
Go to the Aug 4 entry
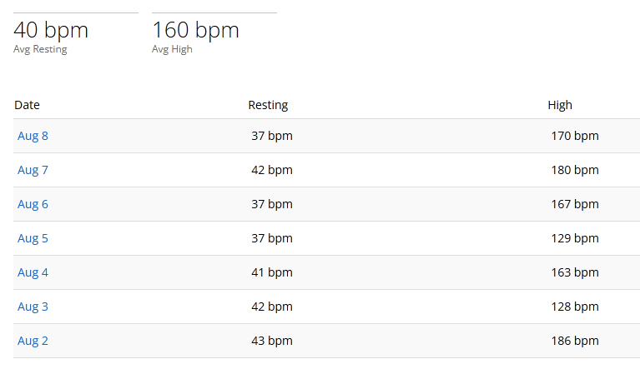pyautogui.click(x=33, y=272)
